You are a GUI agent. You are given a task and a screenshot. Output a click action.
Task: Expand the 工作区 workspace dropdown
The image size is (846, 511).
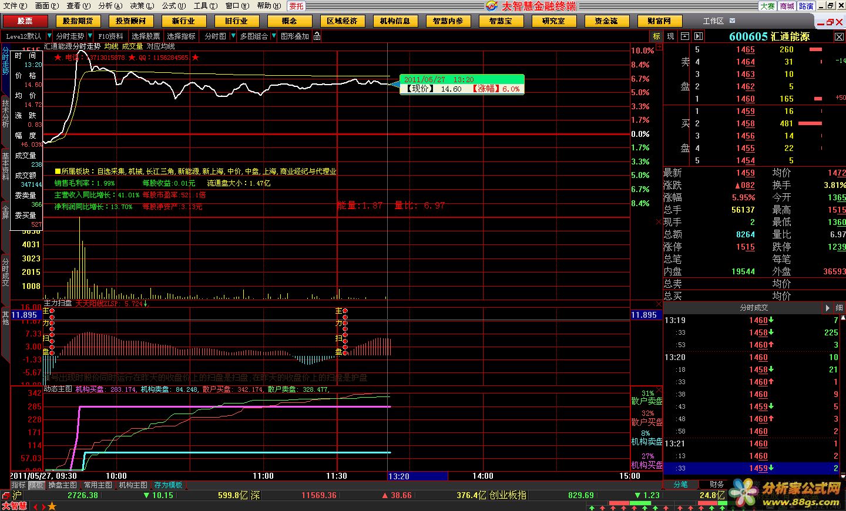pyautogui.click(x=732, y=21)
